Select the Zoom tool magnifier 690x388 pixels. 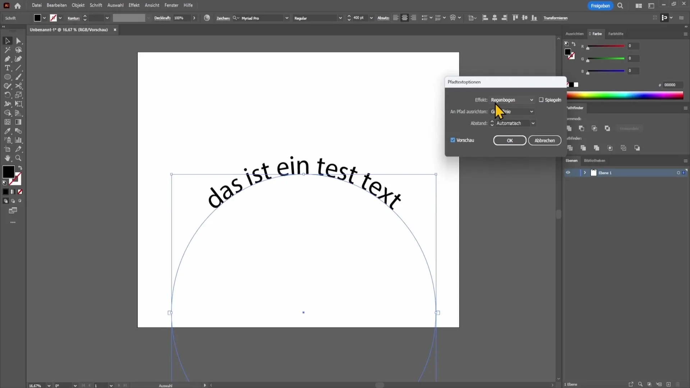coord(19,158)
